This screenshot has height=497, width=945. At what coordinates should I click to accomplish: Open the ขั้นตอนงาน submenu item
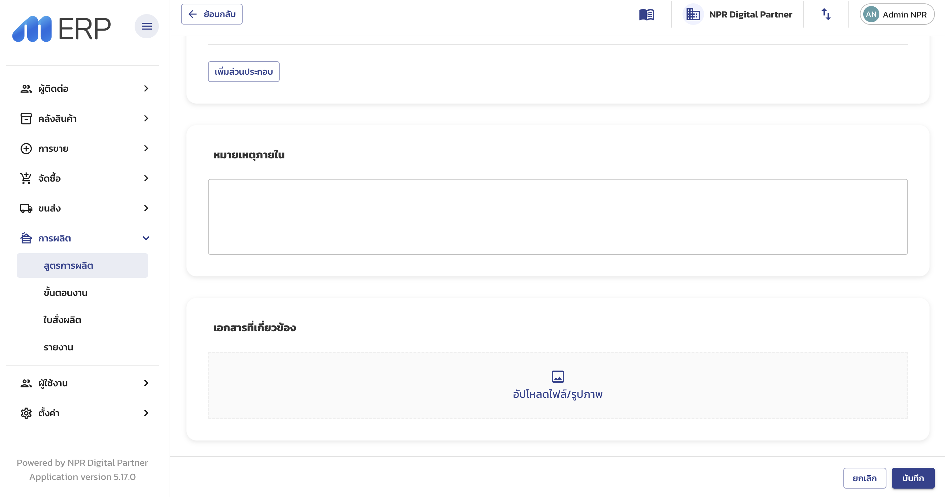(65, 293)
